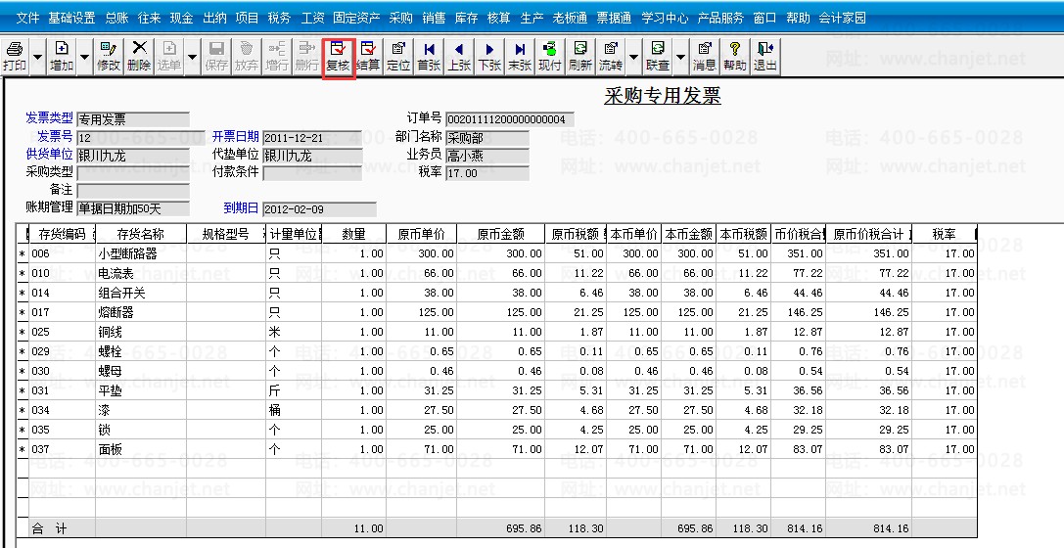
Task: Select the 熔断器 item cell
Action: (141, 313)
